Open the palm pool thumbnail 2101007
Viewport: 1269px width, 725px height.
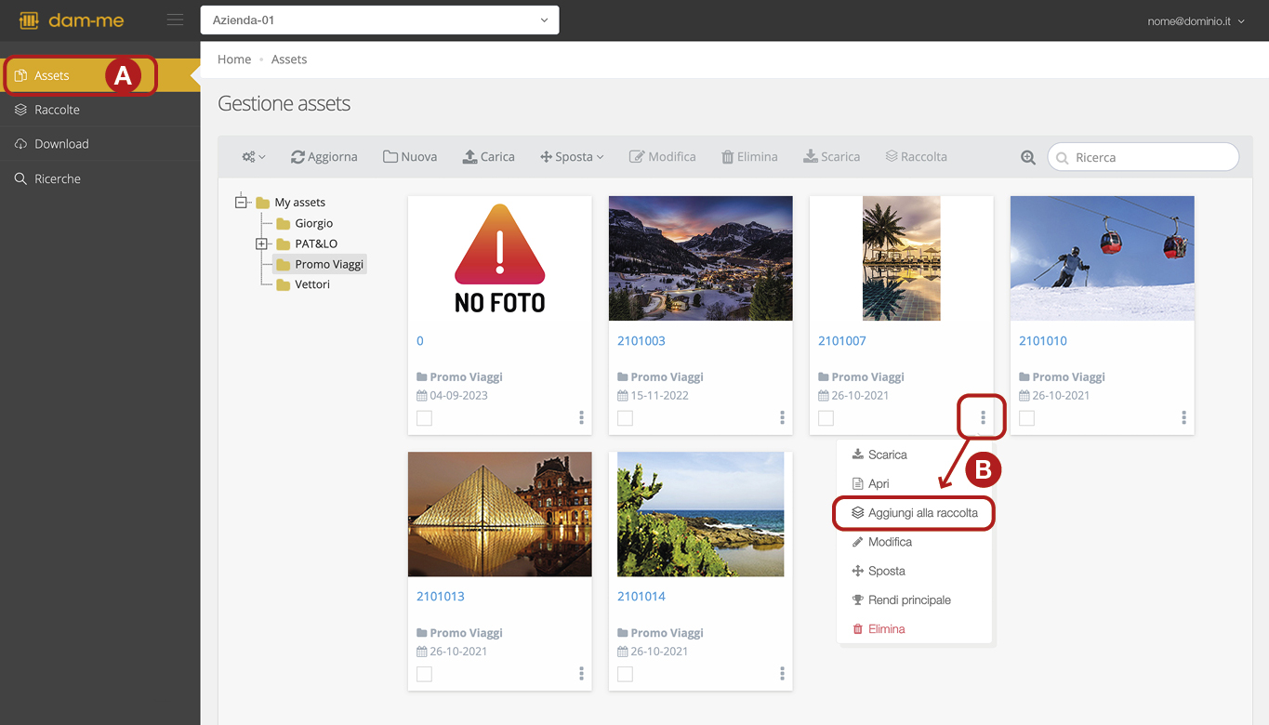tap(902, 258)
